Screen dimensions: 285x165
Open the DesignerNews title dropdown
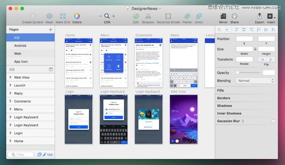[160, 8]
